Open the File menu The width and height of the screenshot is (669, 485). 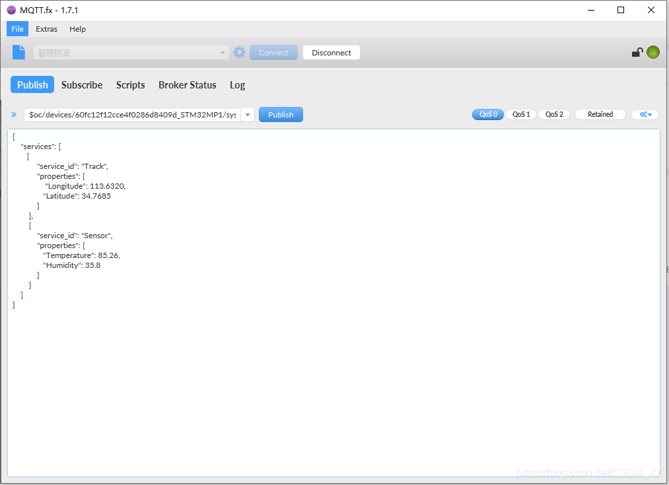tap(17, 29)
